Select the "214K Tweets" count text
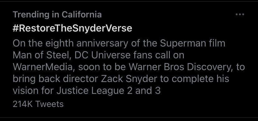The height and width of the screenshot is (121, 258). 38,104
